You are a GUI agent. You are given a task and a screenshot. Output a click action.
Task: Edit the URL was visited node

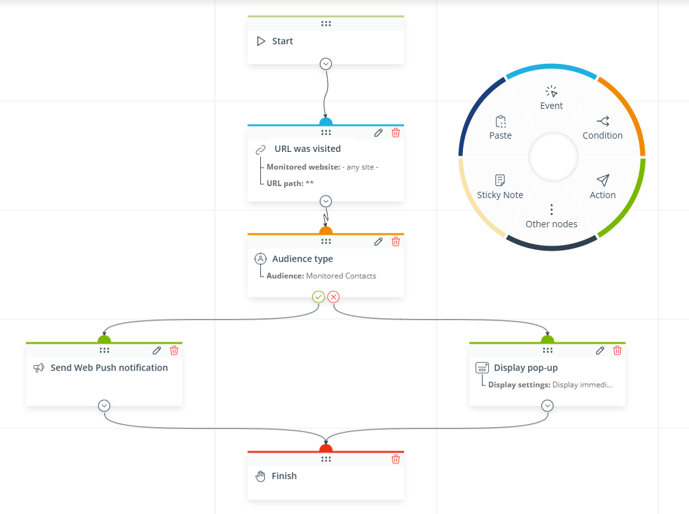(x=378, y=133)
